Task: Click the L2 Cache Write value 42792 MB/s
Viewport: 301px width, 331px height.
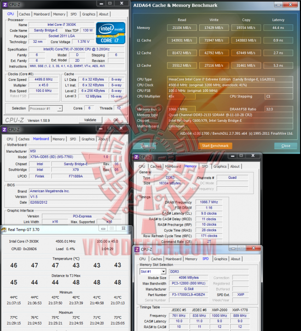Action: (214, 53)
